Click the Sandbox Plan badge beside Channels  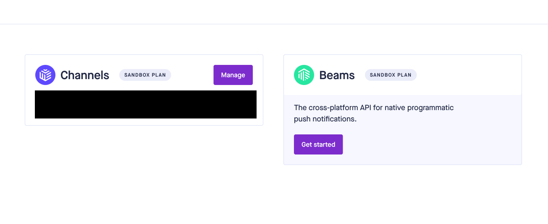pos(145,75)
